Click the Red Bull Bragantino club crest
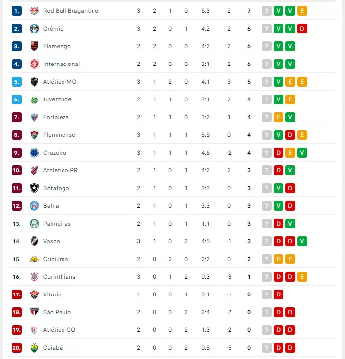Viewport: 345px width, 359px height. click(x=34, y=11)
